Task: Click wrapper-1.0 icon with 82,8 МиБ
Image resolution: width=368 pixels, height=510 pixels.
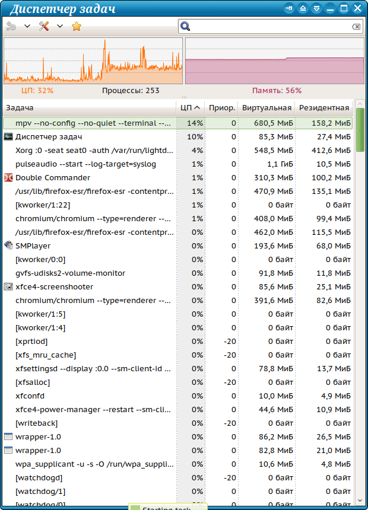Action: [8, 450]
